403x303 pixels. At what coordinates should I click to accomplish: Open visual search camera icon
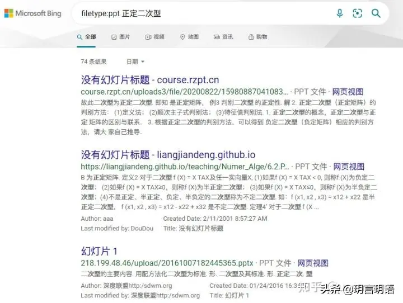357,13
